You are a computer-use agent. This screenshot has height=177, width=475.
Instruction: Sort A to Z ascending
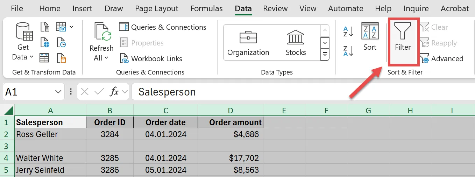coord(349,32)
